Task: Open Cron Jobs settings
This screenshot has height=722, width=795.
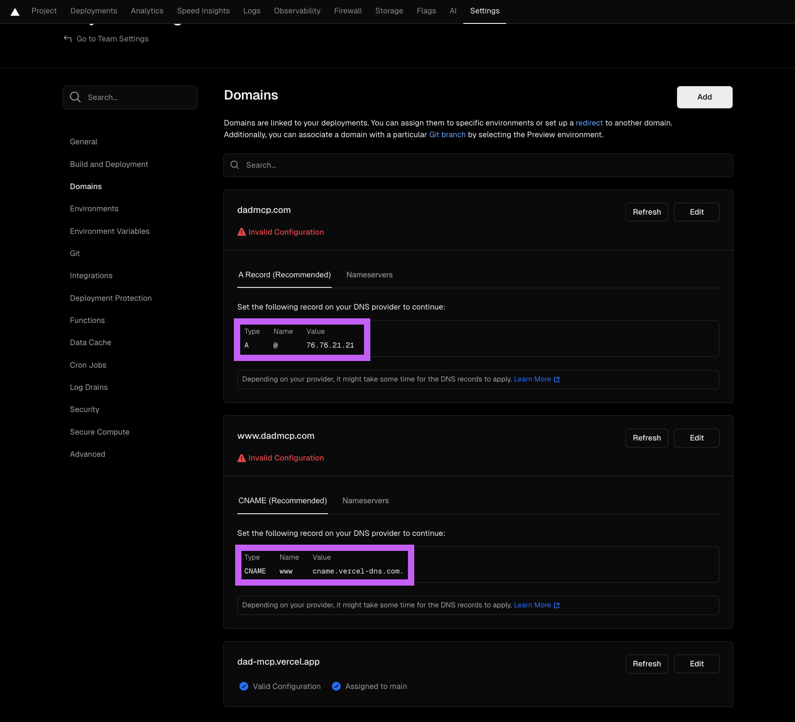Action: click(88, 365)
